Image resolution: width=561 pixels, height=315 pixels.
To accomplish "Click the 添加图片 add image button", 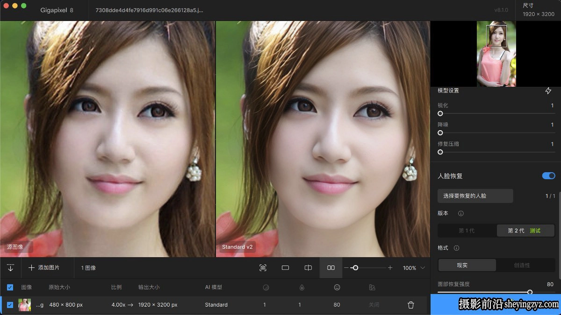I will coord(44,268).
